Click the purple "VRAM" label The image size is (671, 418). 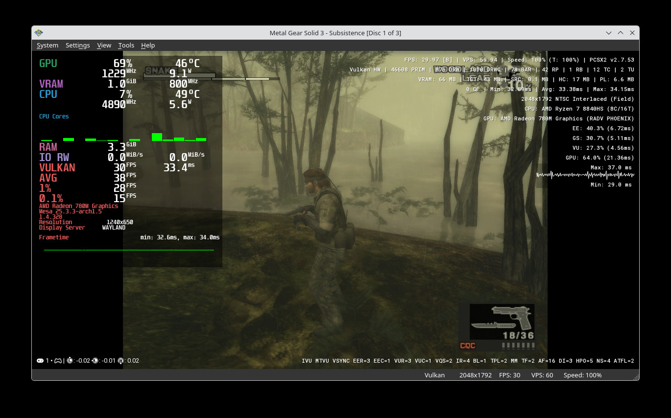[x=51, y=84]
